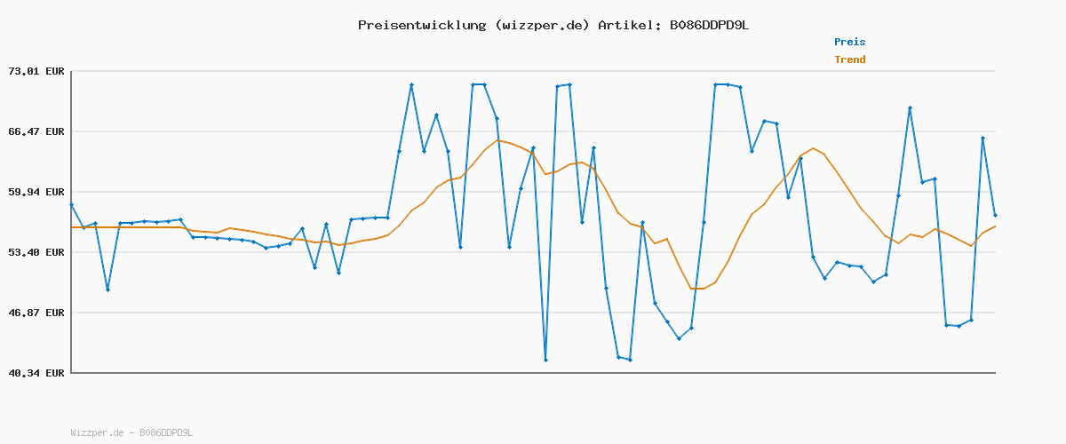Click the article ID B086DDPD9L in the title

[709, 25]
